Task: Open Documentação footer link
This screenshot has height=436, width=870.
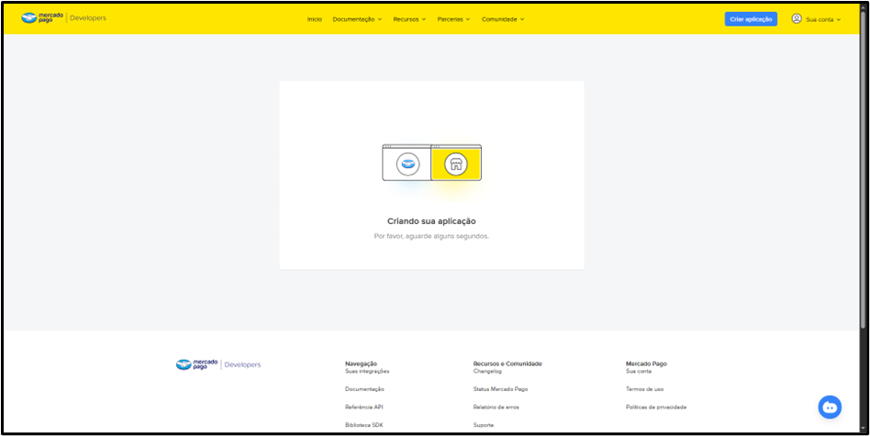Action: pos(364,389)
